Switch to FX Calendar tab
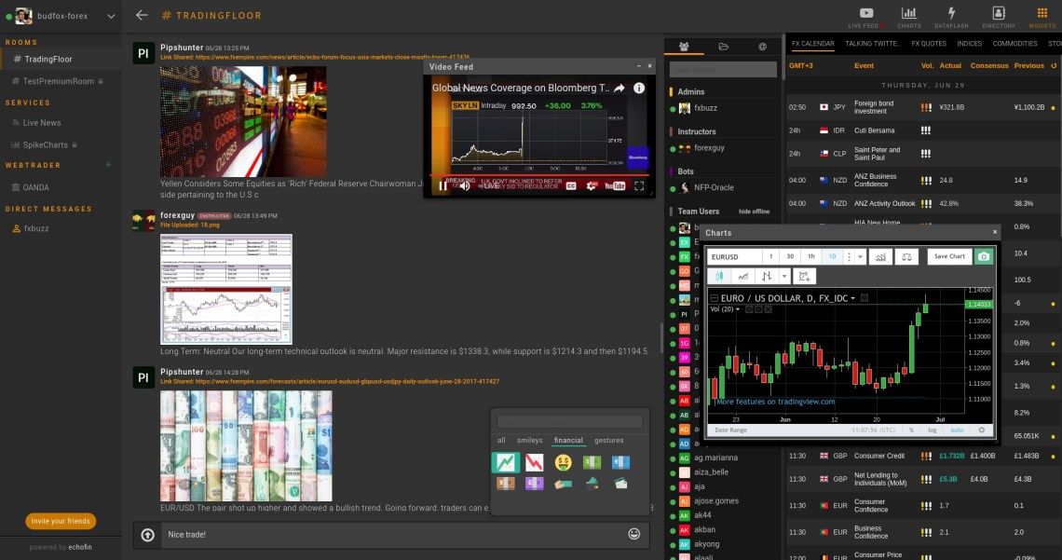Viewport: 1062px width, 560px height. click(812, 44)
